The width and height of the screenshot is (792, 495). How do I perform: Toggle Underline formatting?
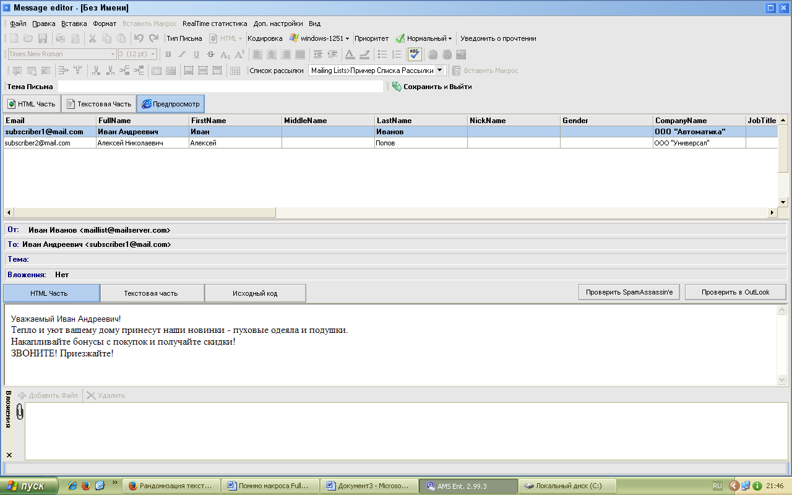pos(197,54)
